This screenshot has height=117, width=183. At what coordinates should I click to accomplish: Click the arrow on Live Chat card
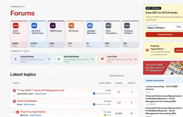[x=135, y=59]
